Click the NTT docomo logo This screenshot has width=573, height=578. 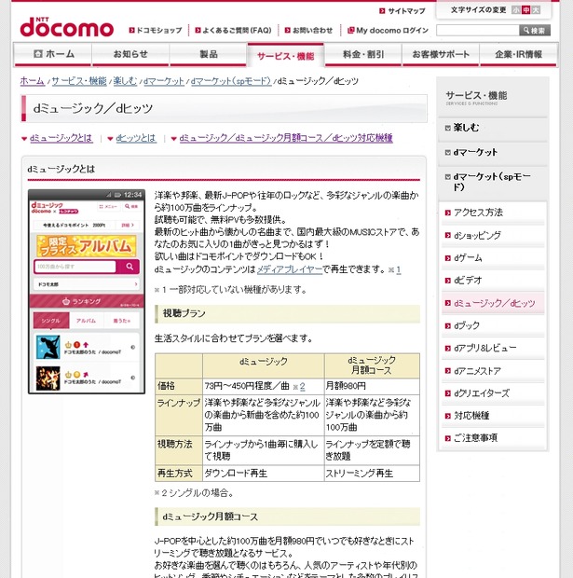(67, 27)
